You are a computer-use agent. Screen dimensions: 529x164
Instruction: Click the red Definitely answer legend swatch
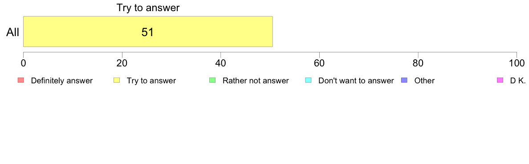[x=20, y=80]
